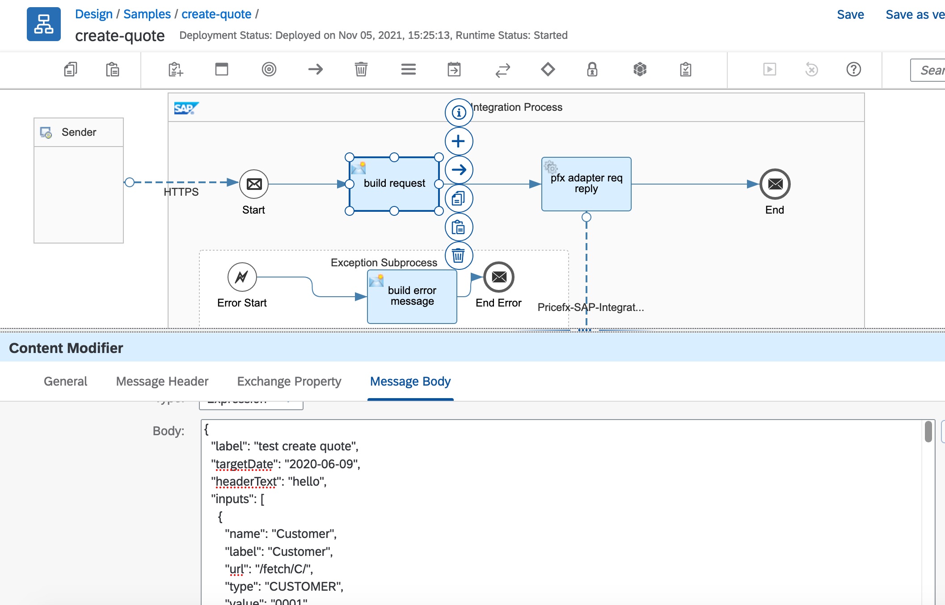This screenshot has width=945, height=605.
Task: Click the security lock icon in toolbar
Action: [592, 70]
